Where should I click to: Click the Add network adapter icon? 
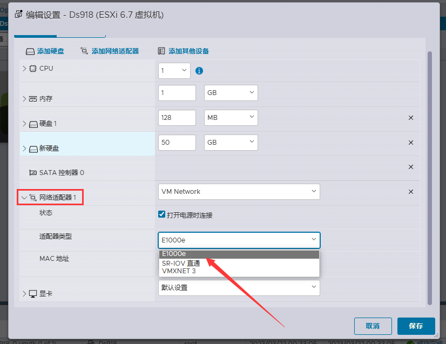[84, 51]
